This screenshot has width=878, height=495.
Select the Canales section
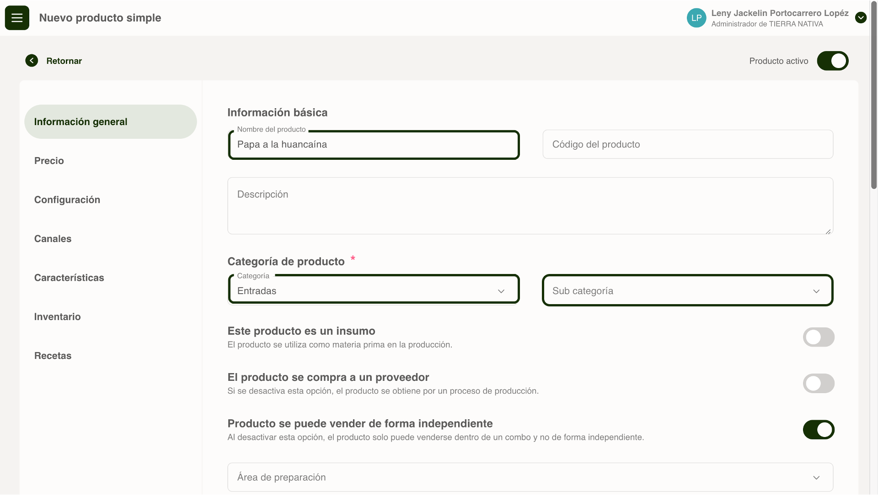point(53,239)
